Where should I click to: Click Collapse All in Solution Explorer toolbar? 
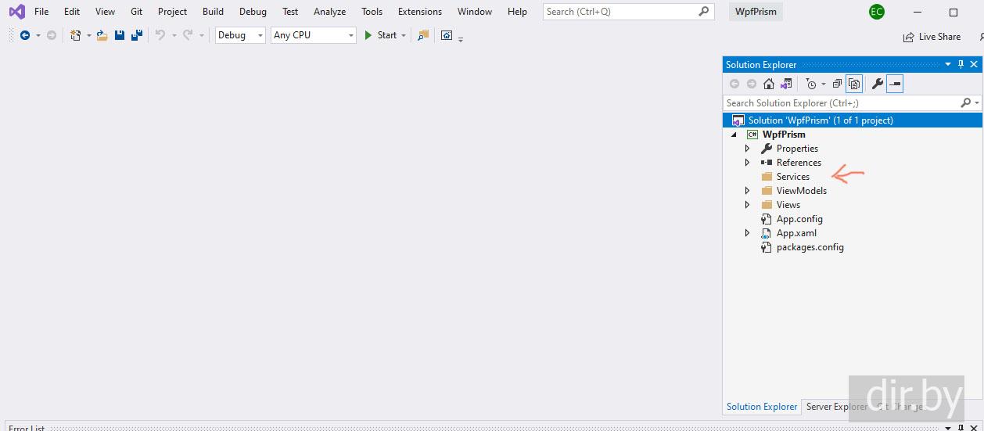tap(837, 84)
